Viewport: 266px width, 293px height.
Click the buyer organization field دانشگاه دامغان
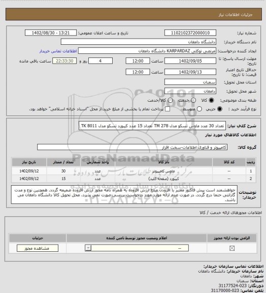(139, 42)
